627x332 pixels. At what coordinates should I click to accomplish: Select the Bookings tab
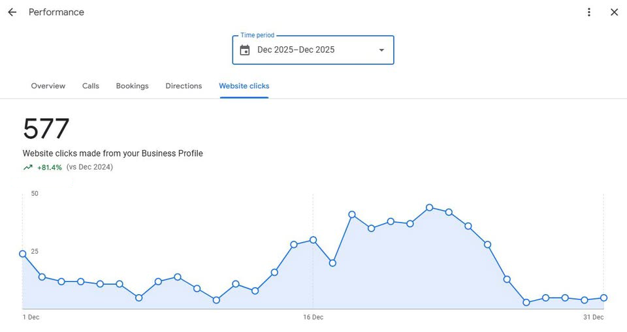click(132, 86)
